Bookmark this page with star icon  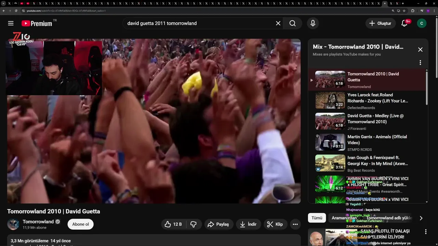pos(404,11)
